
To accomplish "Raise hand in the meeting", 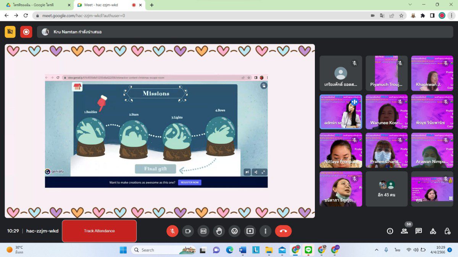I will coord(219,231).
